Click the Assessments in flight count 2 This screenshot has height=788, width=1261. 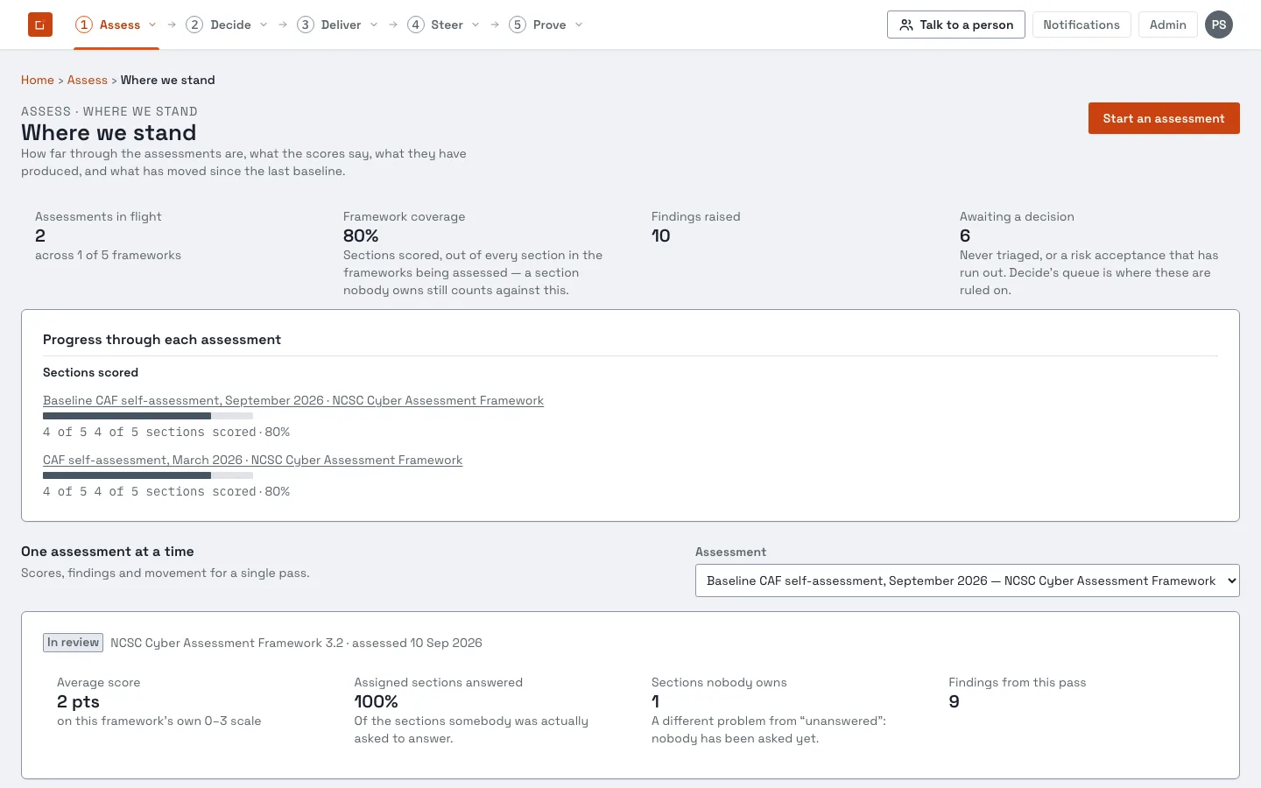coord(40,236)
